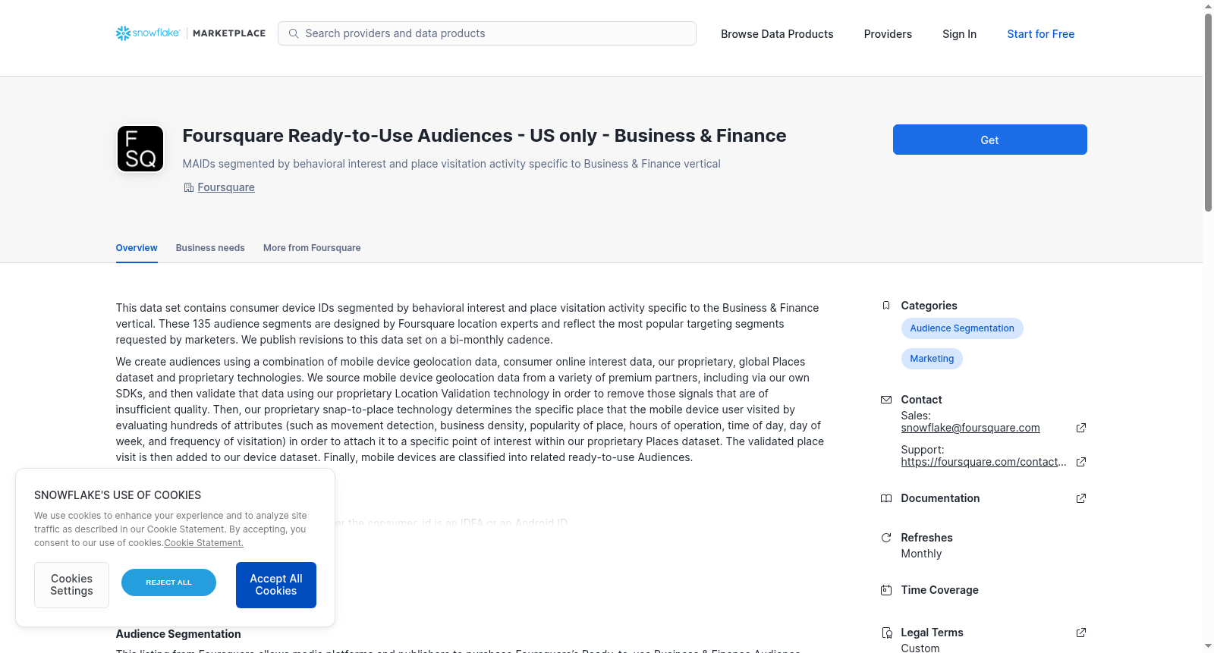Click the Snowflake logo
The height and width of the screenshot is (653, 1214).
[x=148, y=33]
